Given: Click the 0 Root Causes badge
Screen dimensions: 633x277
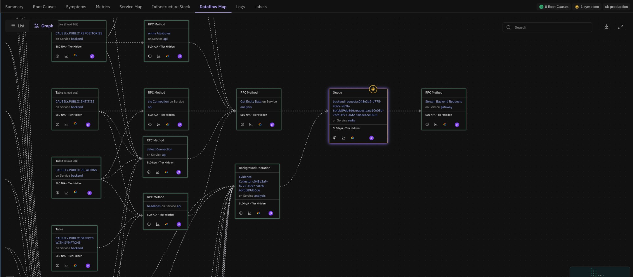Looking at the screenshot, I should tap(554, 7).
